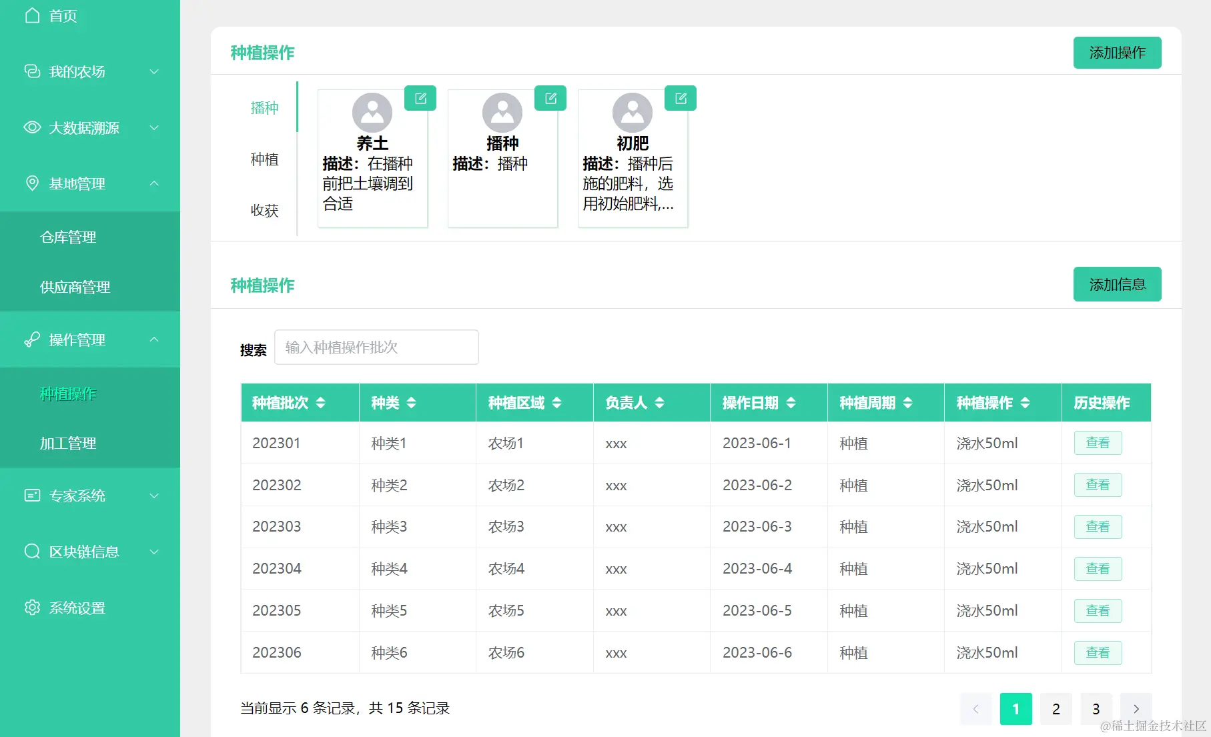Toggle sorting on the 负责人 column
This screenshot has height=737, width=1211.
[660, 402]
